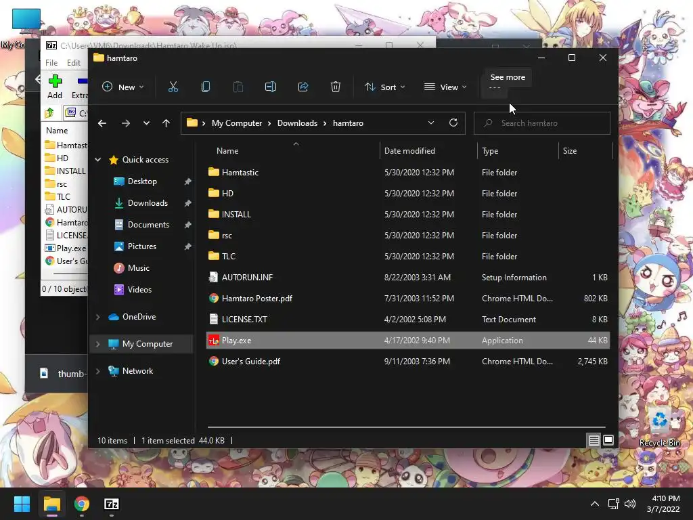Open 7-Zip File menu
The height and width of the screenshot is (520, 693).
click(51, 63)
